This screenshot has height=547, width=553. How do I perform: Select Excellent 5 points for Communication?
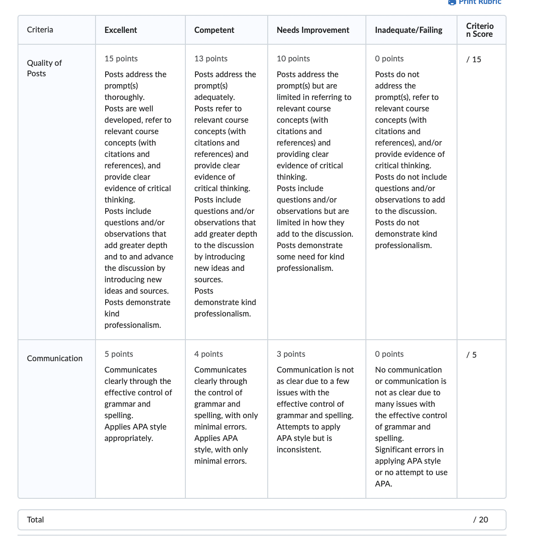140,419
